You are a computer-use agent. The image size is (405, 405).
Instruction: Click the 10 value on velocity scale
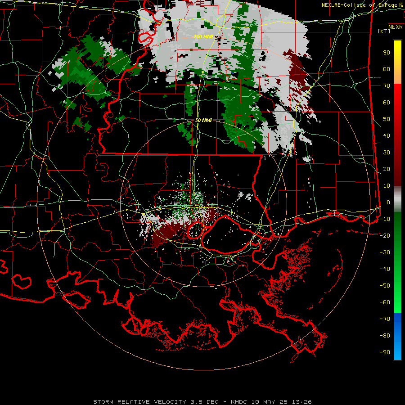tap(387, 186)
